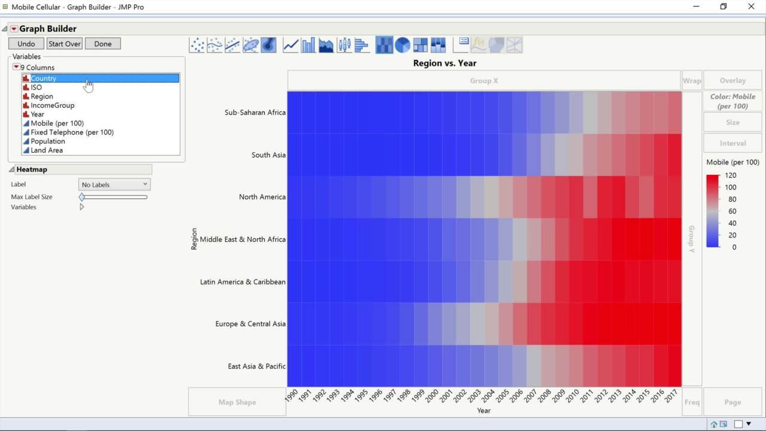Choose the Line of Fit element
Image resolution: width=766 pixels, height=431 pixels.
point(231,44)
